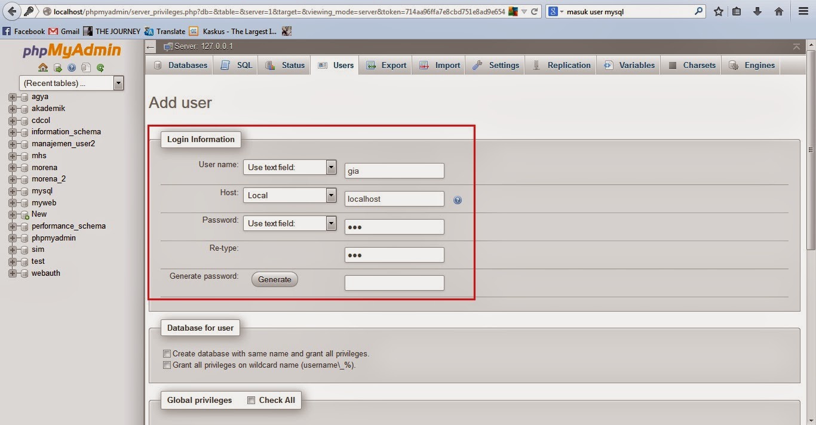The image size is (816, 425).
Task: Expand the webauth database tree node
Action: (13, 273)
